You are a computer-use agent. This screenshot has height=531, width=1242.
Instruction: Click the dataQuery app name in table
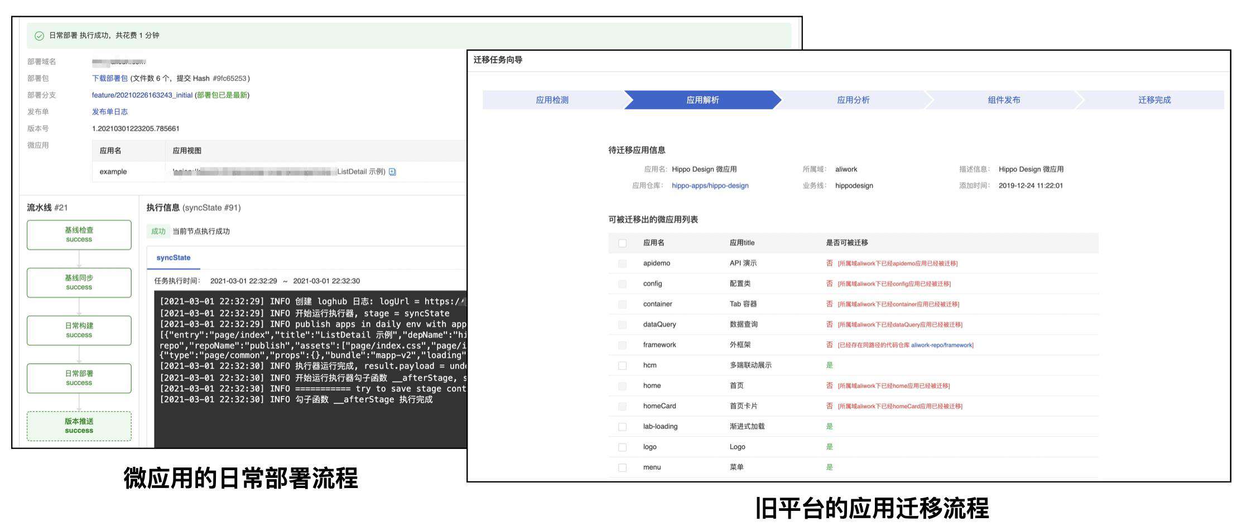pos(659,325)
